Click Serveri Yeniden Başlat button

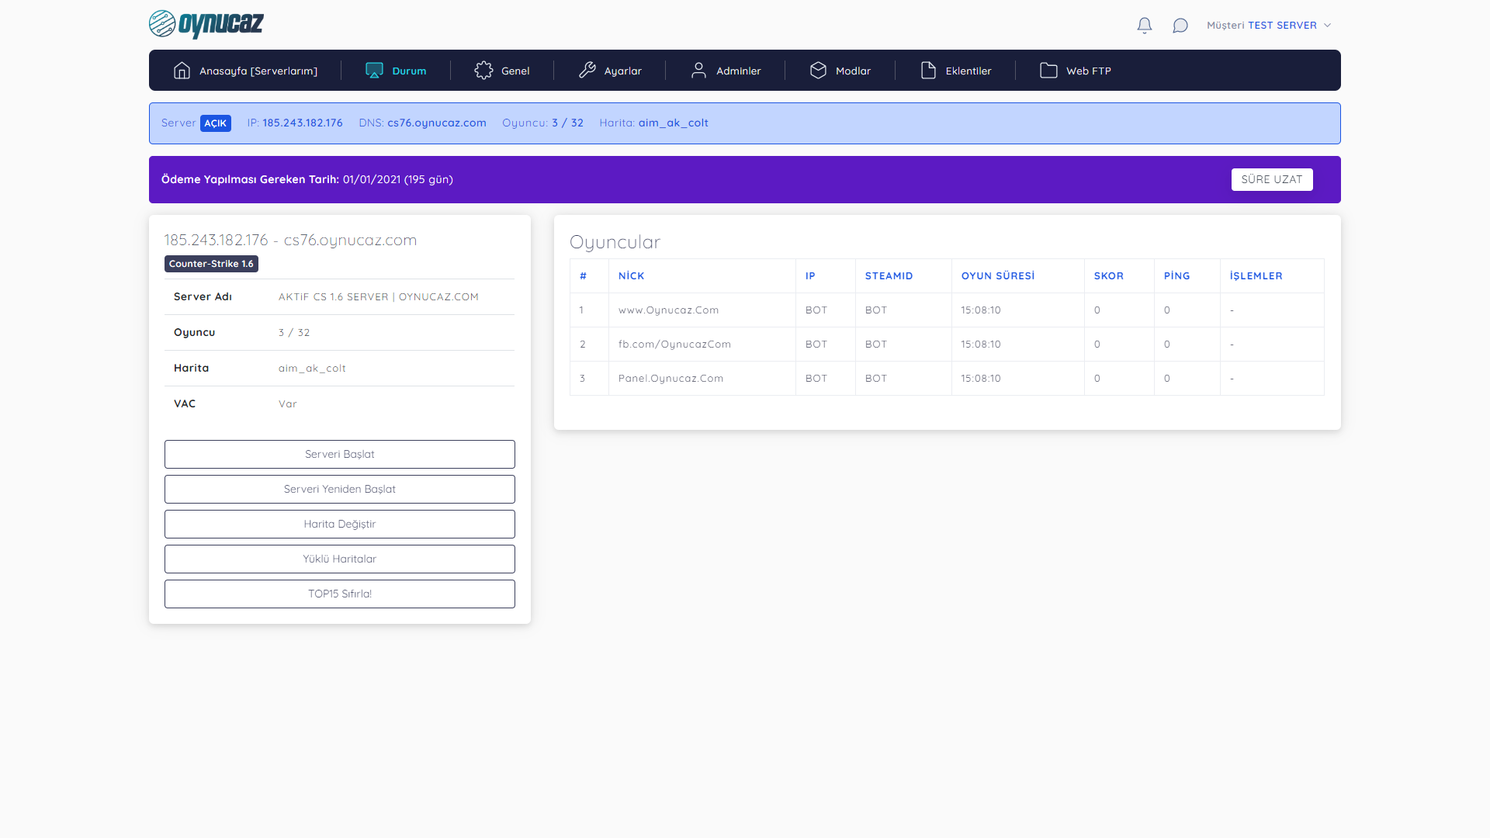pyautogui.click(x=340, y=489)
